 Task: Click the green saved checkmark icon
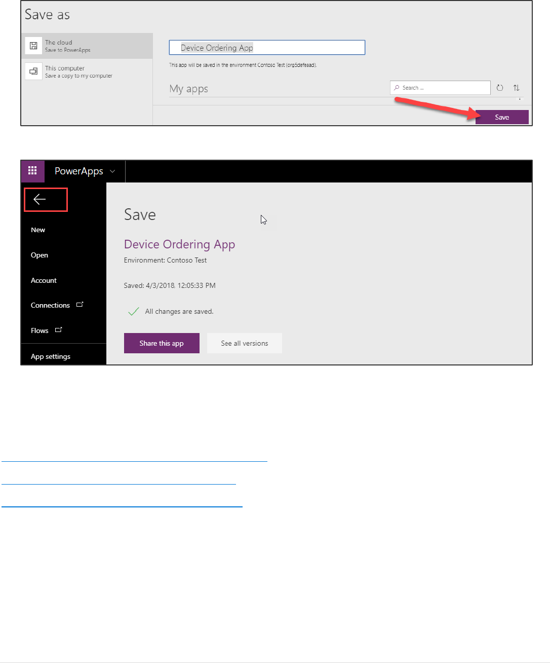point(133,311)
